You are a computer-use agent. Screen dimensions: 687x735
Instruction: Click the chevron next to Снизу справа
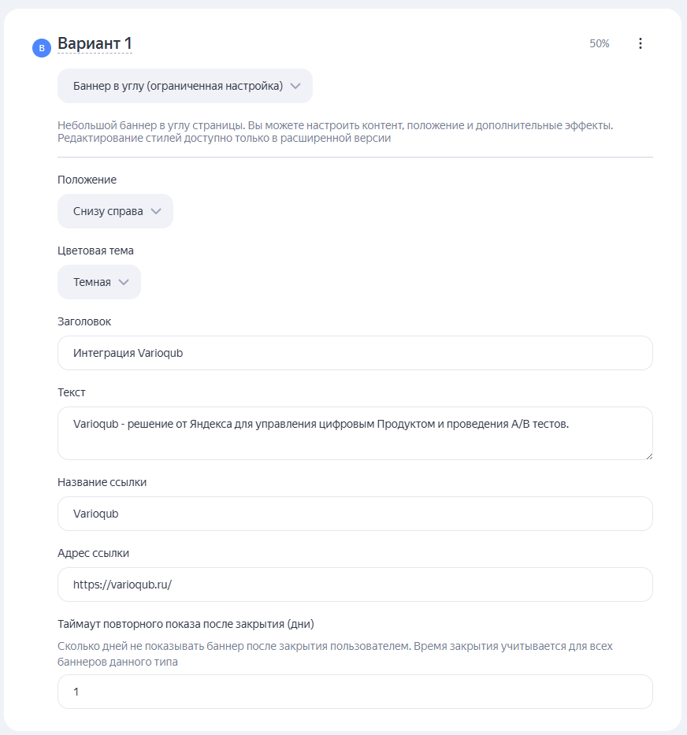coord(156,211)
